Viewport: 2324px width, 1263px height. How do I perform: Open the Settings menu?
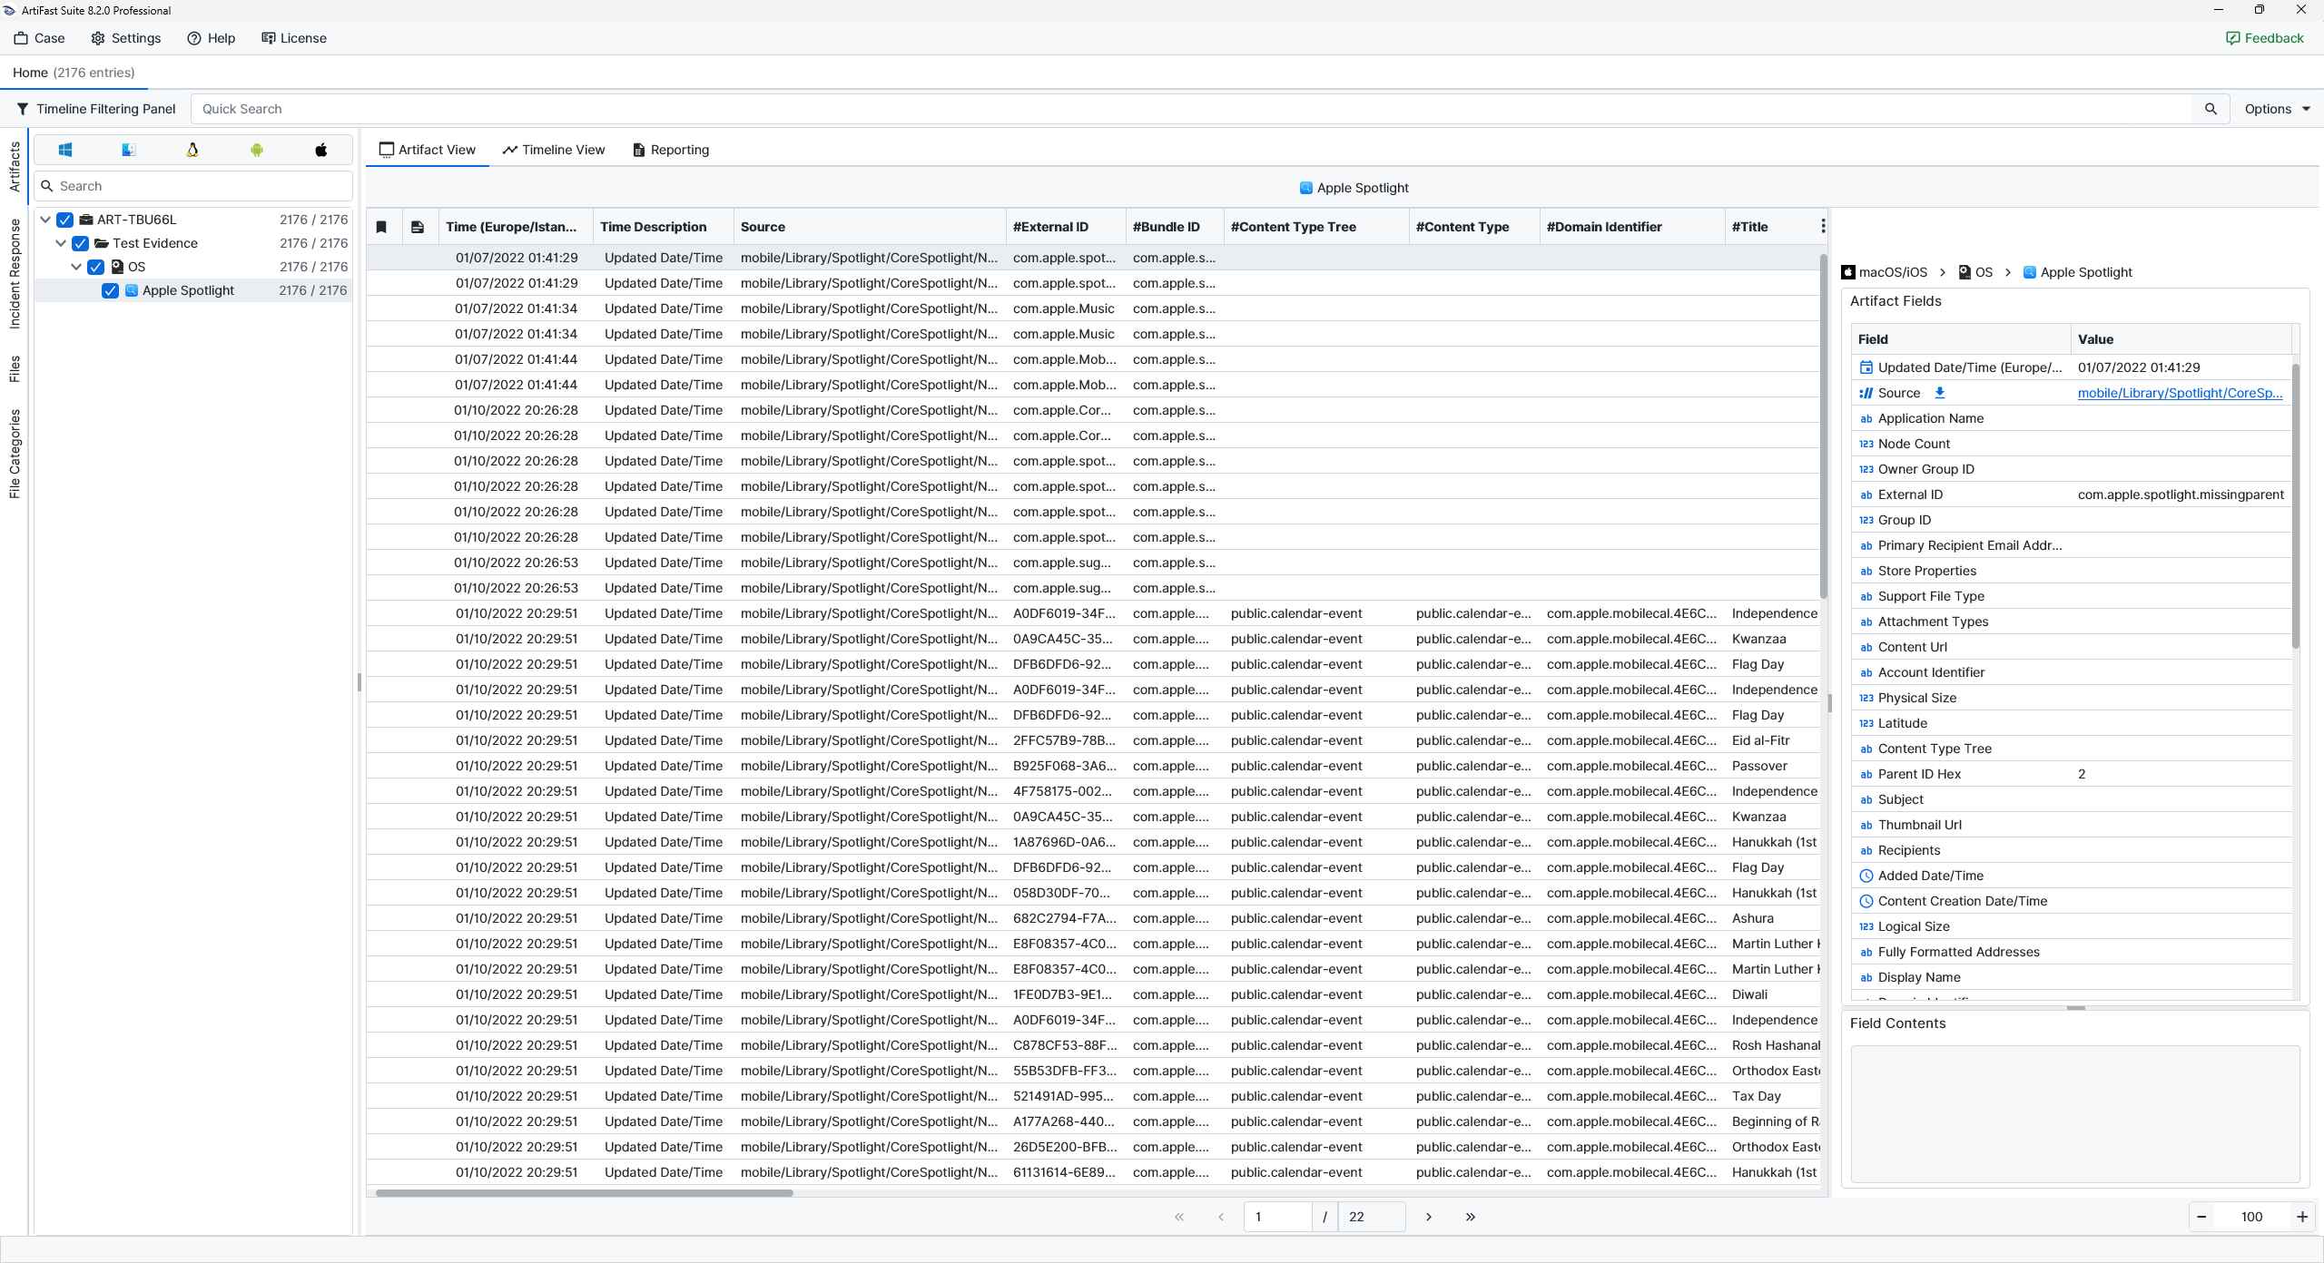click(x=126, y=38)
